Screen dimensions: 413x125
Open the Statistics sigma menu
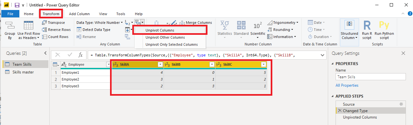click(x=225, y=30)
